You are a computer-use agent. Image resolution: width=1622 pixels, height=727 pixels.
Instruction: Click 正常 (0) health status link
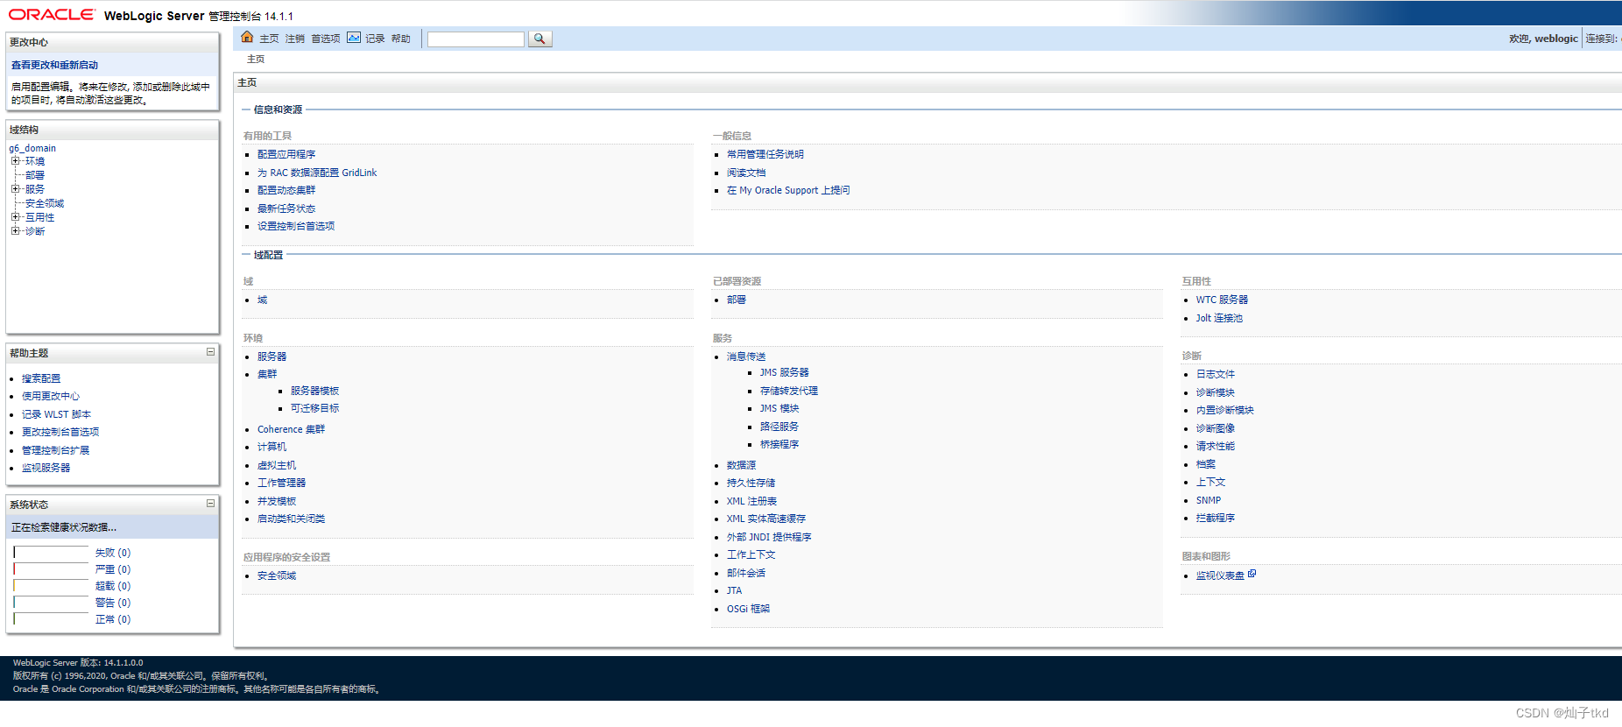pos(113,619)
